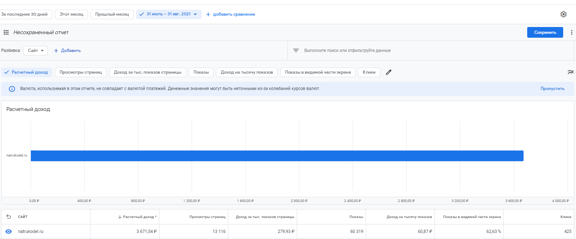Click the three-dot more options icon

(x=571, y=32)
